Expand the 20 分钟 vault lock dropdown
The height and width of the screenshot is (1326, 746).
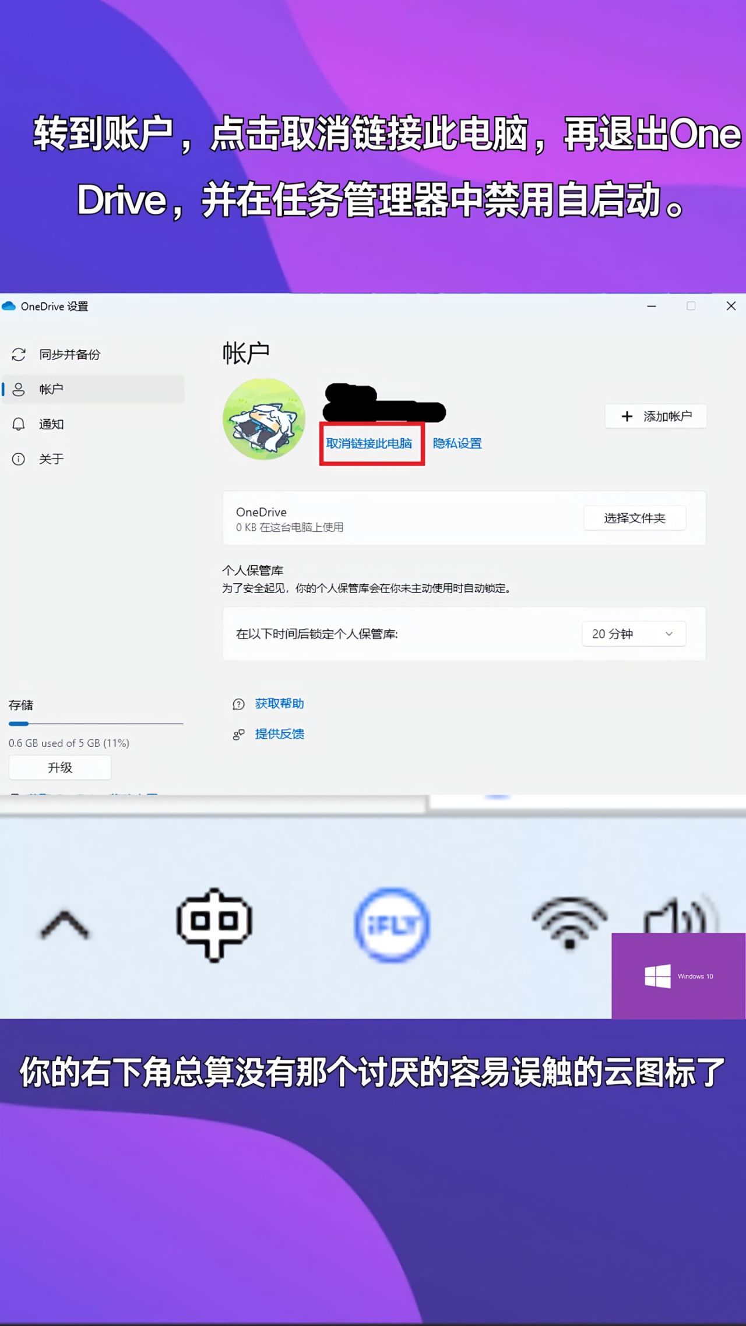click(634, 634)
